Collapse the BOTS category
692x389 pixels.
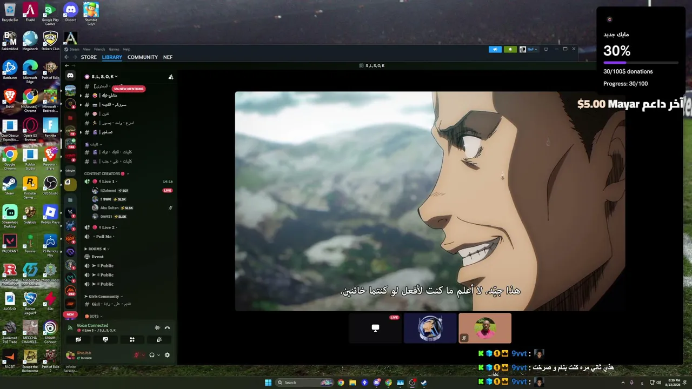tap(94, 316)
